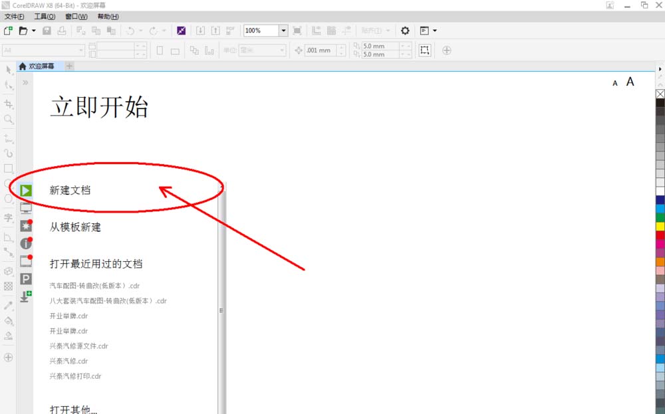Image resolution: width=665 pixels, height=414 pixels.
Task: Open the What's New star icon
Action: pos(26,225)
